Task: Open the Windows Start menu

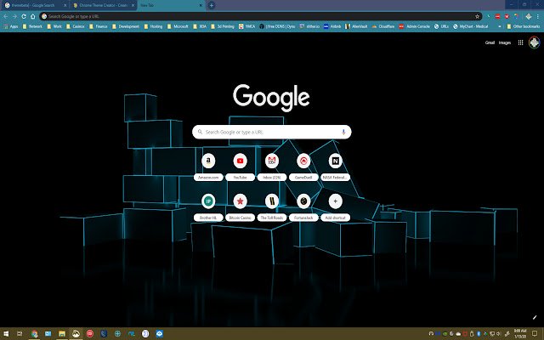Action: coord(6,334)
